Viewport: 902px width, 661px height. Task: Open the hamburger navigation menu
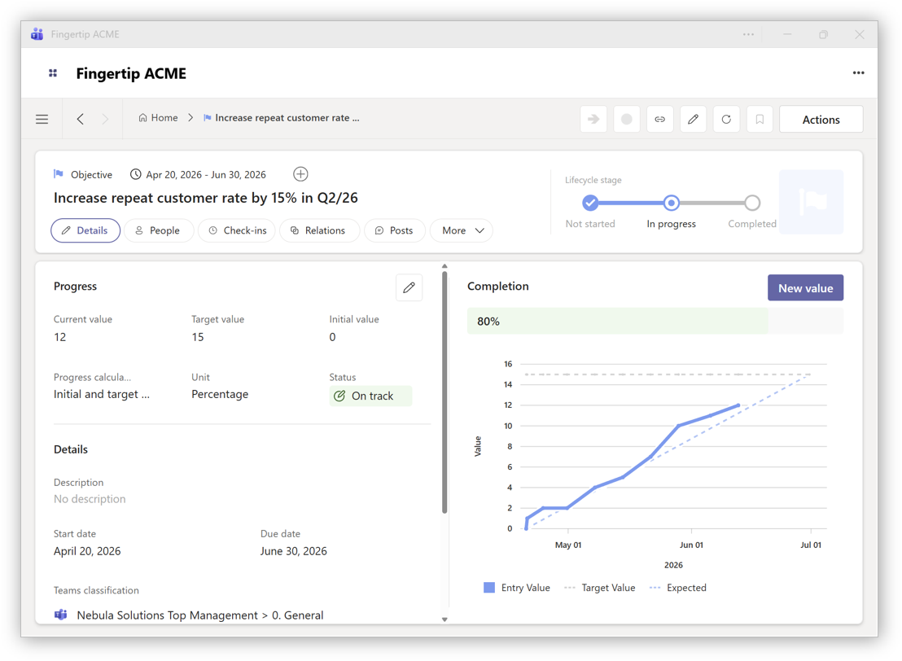click(x=42, y=120)
